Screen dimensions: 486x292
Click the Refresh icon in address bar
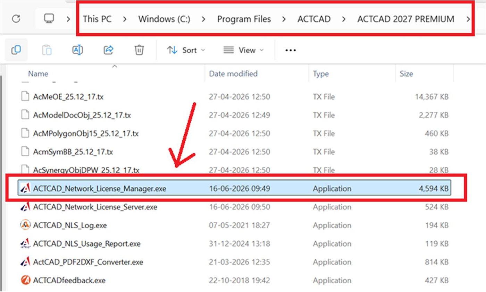[16, 19]
